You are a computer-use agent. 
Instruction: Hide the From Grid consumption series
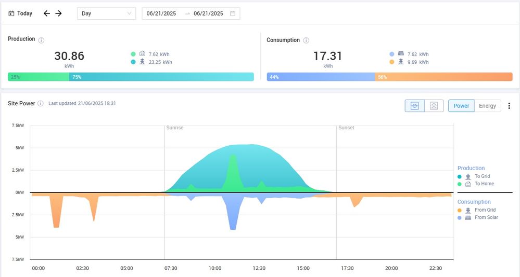(x=485, y=210)
